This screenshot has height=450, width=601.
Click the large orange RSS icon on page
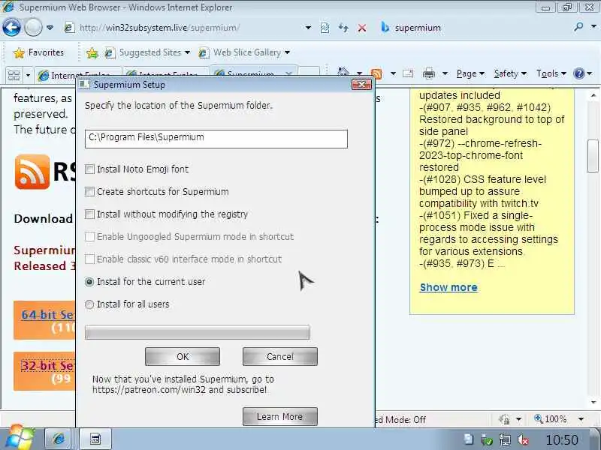click(32, 172)
